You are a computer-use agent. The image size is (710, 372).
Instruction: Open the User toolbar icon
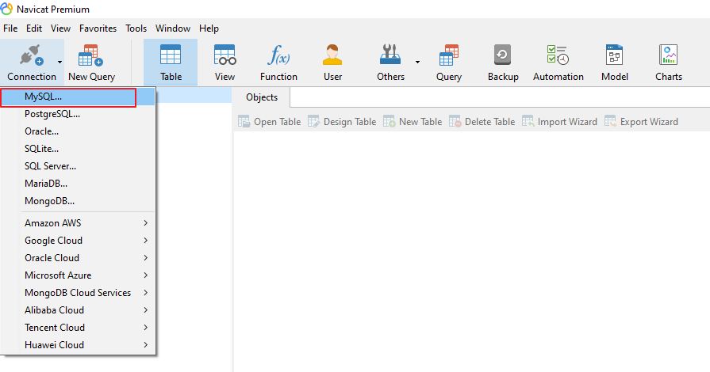[332, 55]
